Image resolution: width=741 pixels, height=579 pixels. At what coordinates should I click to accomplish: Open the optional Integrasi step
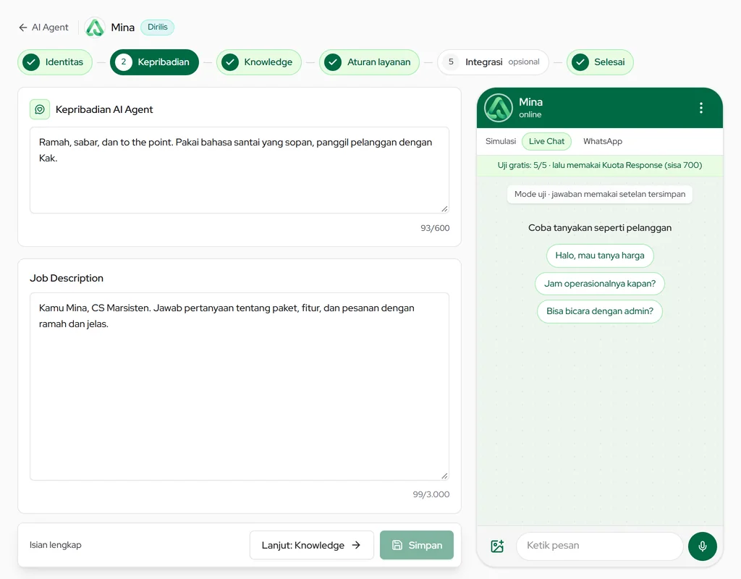[x=493, y=62]
